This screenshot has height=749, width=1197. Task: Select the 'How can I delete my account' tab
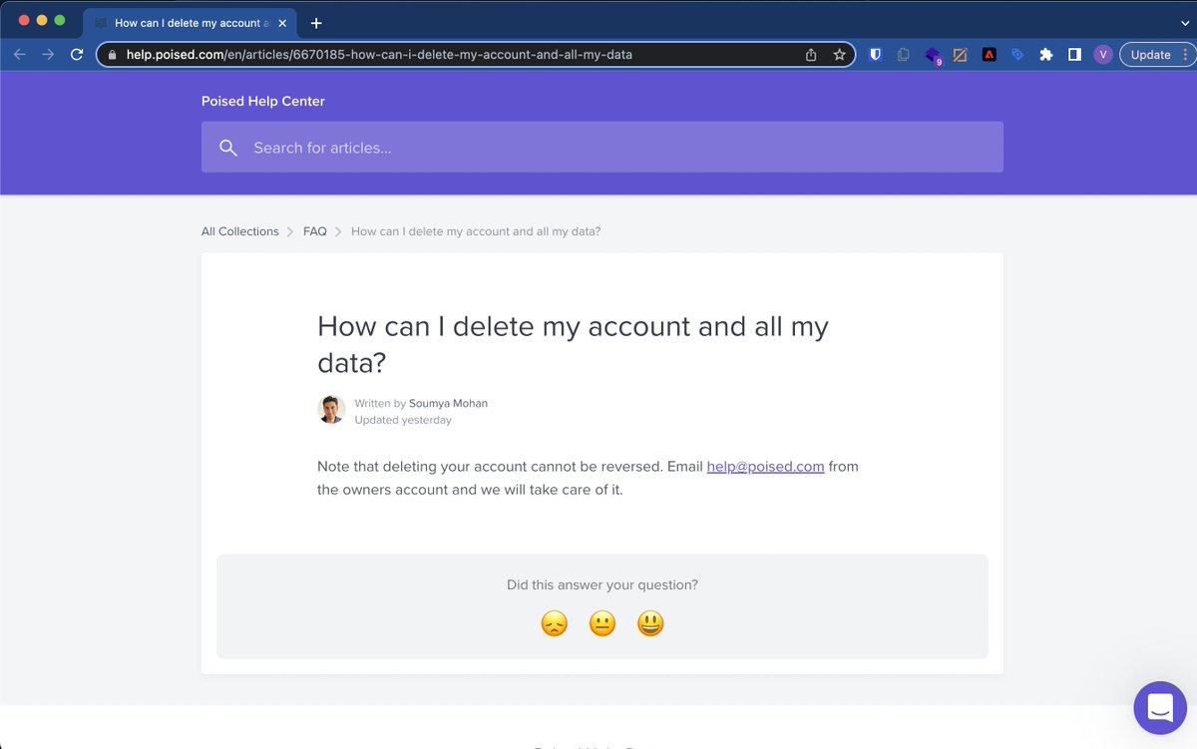[x=192, y=22]
